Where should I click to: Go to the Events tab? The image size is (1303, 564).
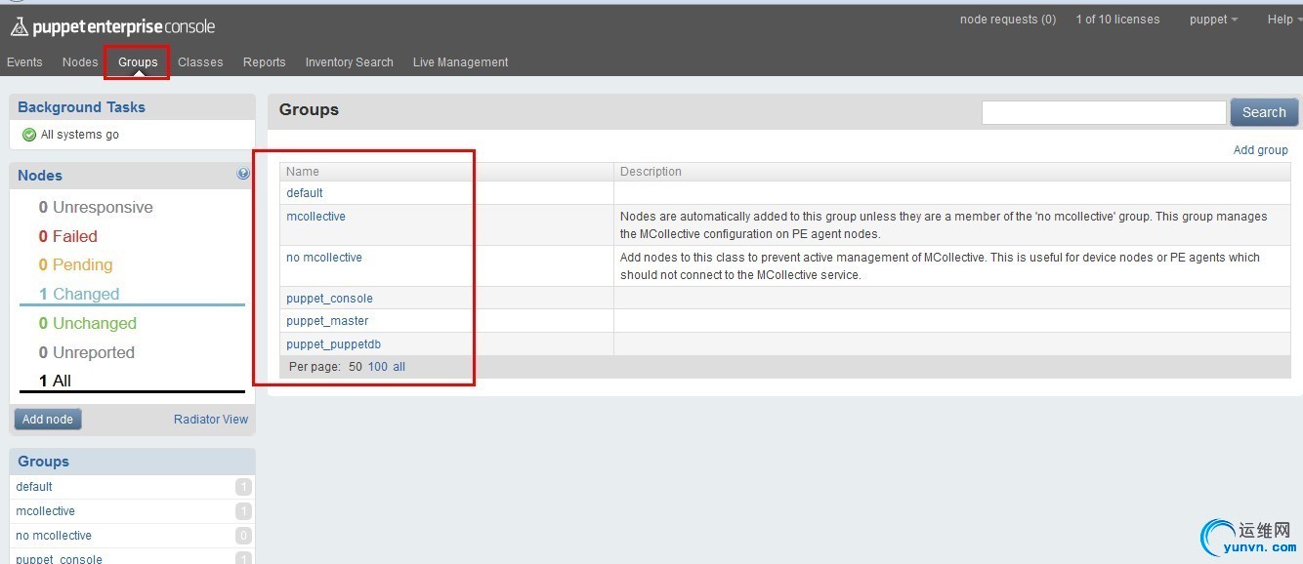pyautogui.click(x=24, y=62)
